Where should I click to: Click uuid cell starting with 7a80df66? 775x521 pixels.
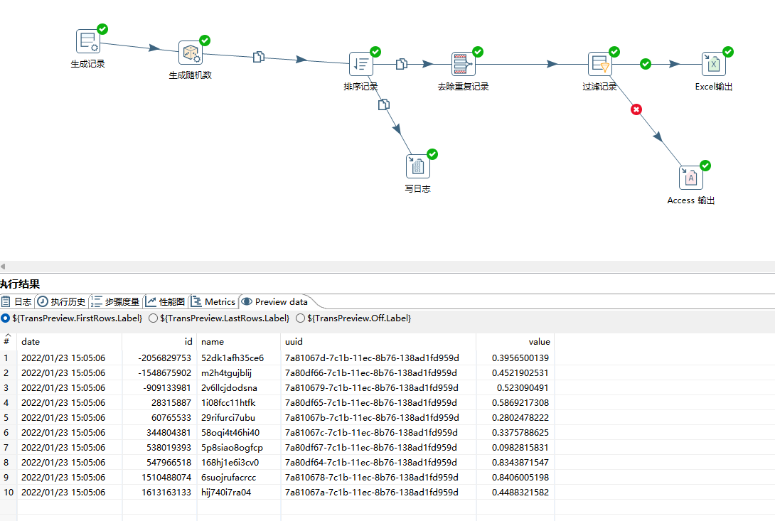[x=378, y=372]
